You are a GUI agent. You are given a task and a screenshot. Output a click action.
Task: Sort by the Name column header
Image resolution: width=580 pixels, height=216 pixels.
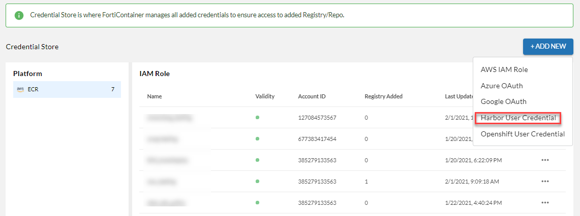155,96
